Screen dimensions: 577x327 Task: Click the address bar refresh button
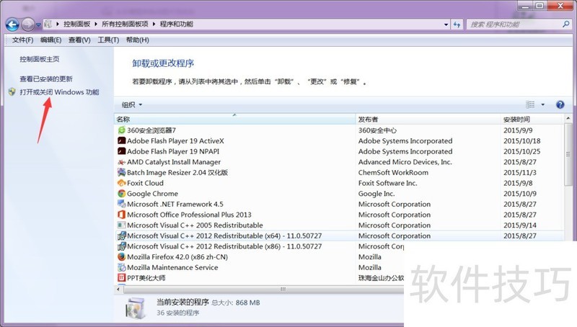(x=457, y=24)
